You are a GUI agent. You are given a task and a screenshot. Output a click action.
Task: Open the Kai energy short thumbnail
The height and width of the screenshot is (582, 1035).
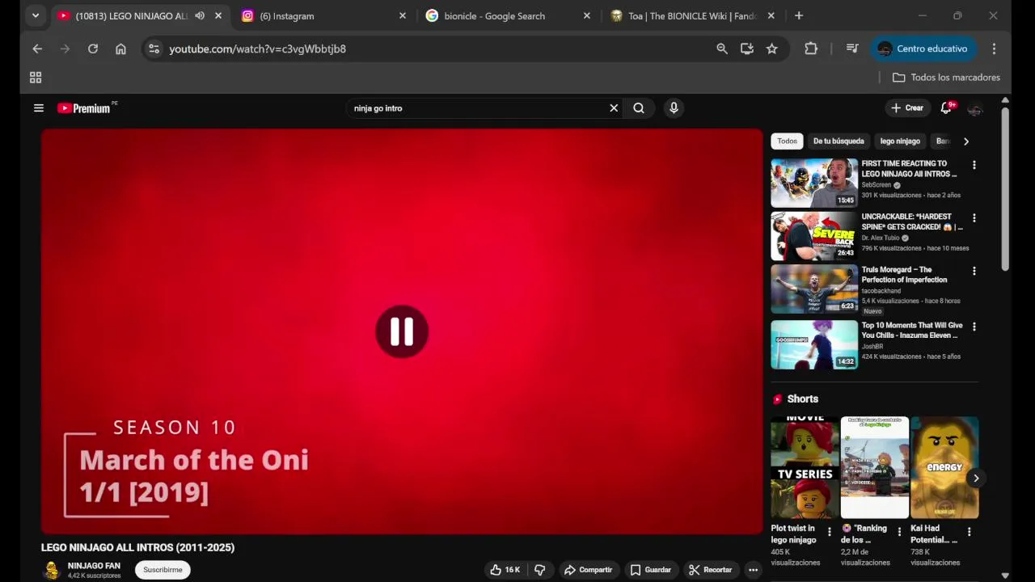click(944, 467)
